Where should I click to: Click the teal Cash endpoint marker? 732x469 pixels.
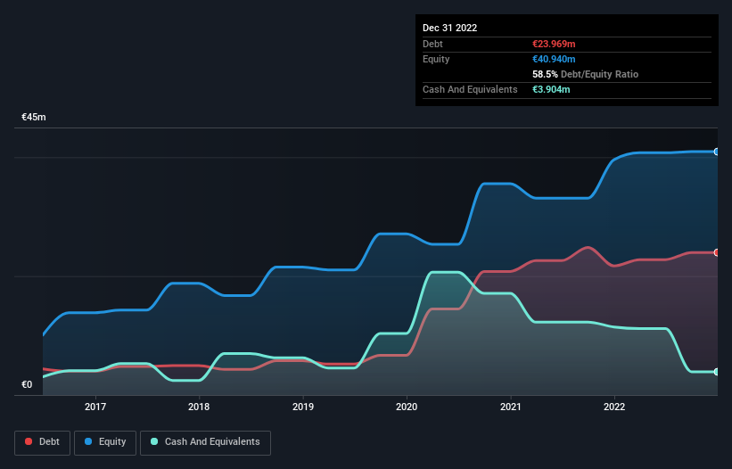point(717,372)
